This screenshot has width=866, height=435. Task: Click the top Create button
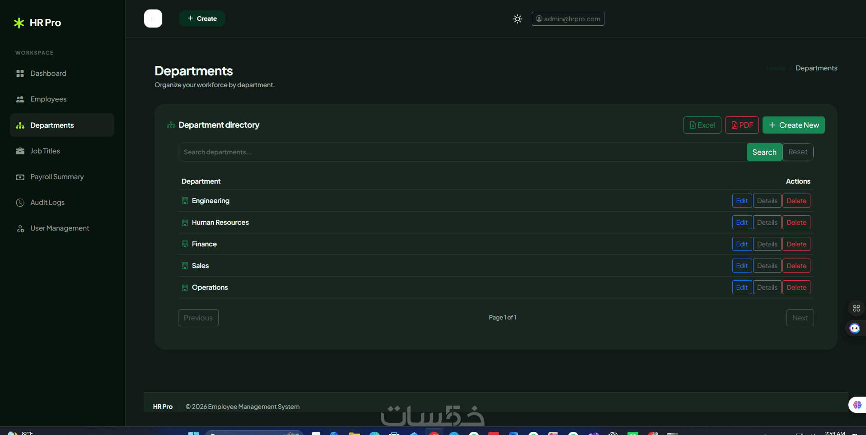[x=202, y=19]
